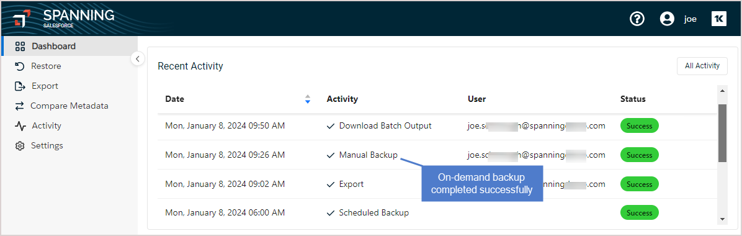Image resolution: width=742 pixels, height=236 pixels.
Task: Click user email in Download Batch Output row
Action: [x=537, y=126]
